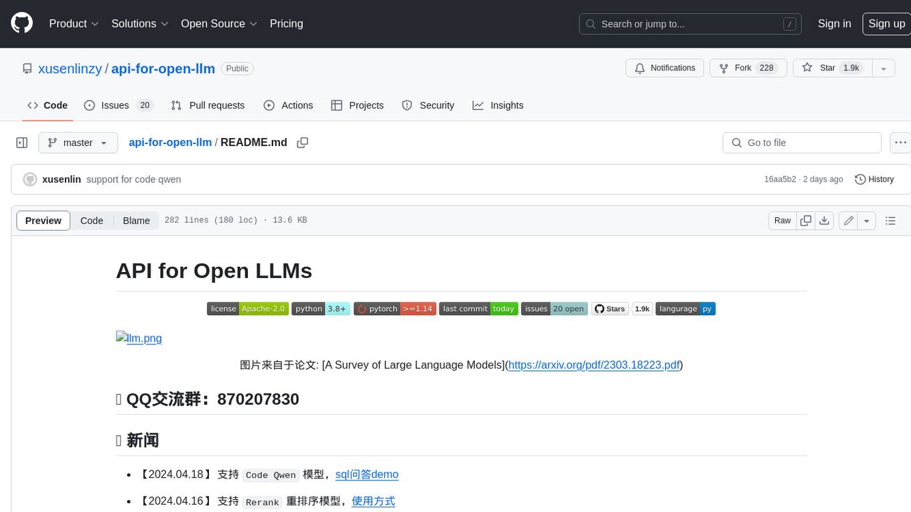Switch to the Security tab
Screen dimensions: 911x512
coord(428,105)
